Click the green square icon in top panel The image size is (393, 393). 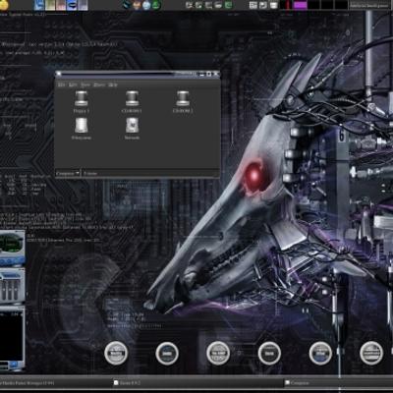click(x=228, y=5)
